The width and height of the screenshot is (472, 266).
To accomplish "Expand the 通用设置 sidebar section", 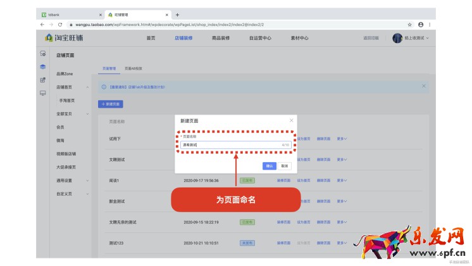I will coord(87,180).
